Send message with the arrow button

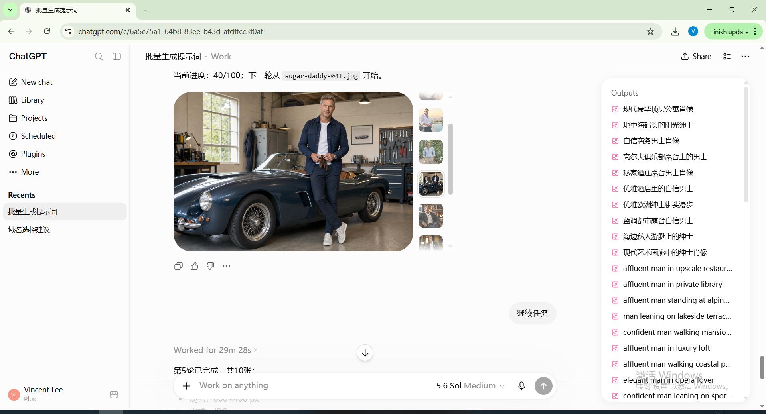click(543, 386)
